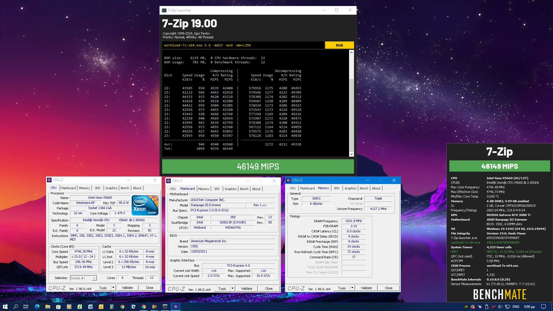Viewport: 553px width, 311px height.
Task: Switch to Mainboard tab in CPU-Z CPU window
Action: point(68,188)
